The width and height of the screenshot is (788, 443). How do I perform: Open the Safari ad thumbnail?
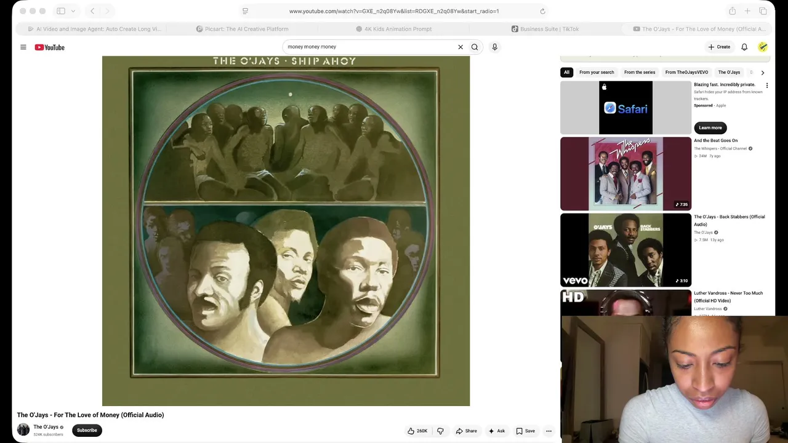[625, 108]
